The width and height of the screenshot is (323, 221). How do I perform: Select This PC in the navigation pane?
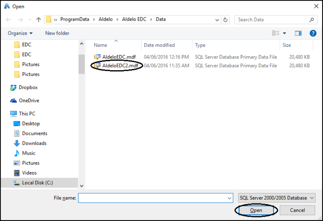(x=27, y=114)
